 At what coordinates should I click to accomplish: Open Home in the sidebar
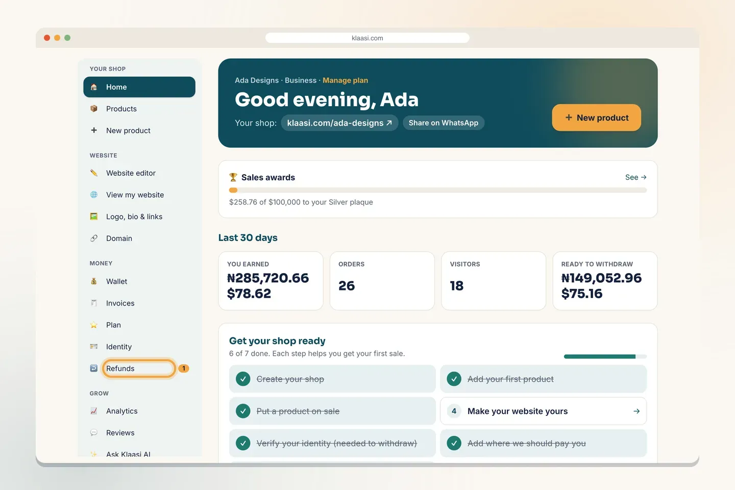pos(139,87)
